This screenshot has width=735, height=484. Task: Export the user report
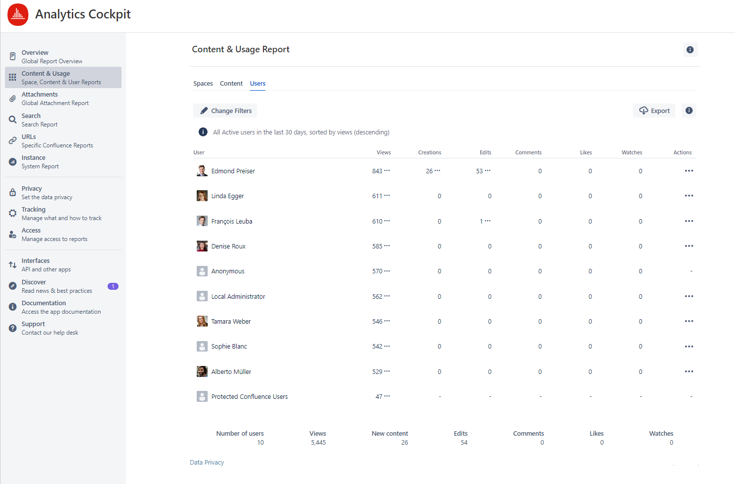point(654,111)
